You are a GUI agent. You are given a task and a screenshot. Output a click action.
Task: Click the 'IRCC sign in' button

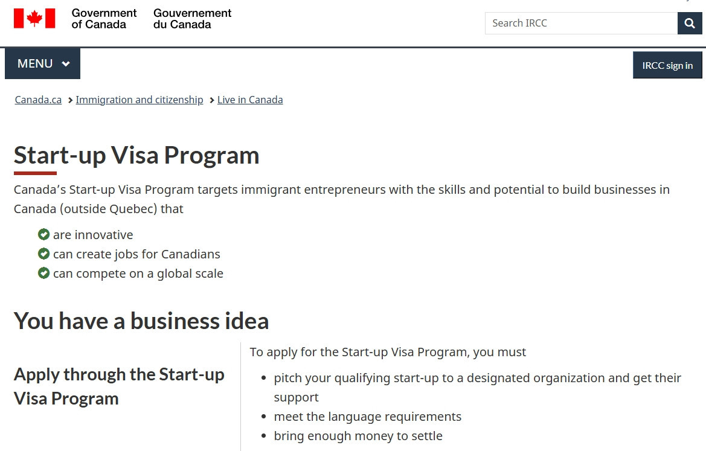(x=667, y=65)
